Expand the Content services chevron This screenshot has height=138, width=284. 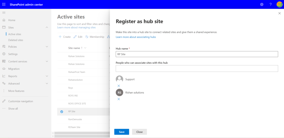tap(47, 62)
